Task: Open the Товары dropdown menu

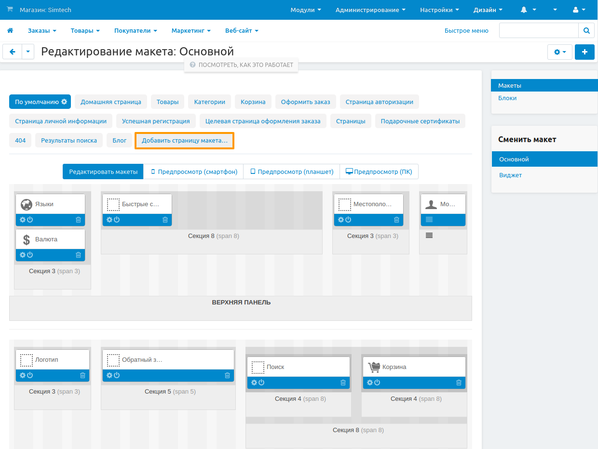Action: click(x=85, y=30)
